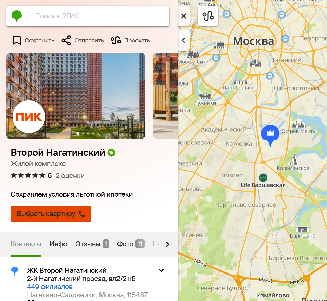Collapse the side panel with the left chevron
The image size is (327, 301).
click(x=184, y=40)
